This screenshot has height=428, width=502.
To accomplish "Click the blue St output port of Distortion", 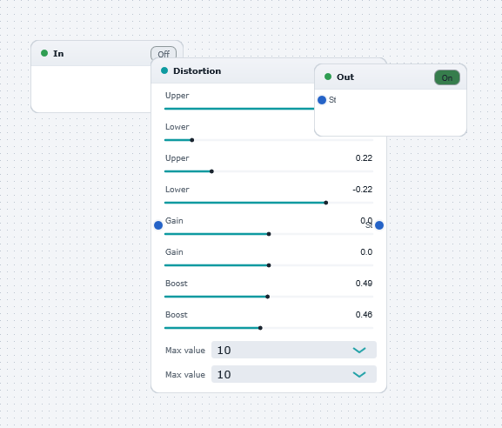I will pos(379,225).
